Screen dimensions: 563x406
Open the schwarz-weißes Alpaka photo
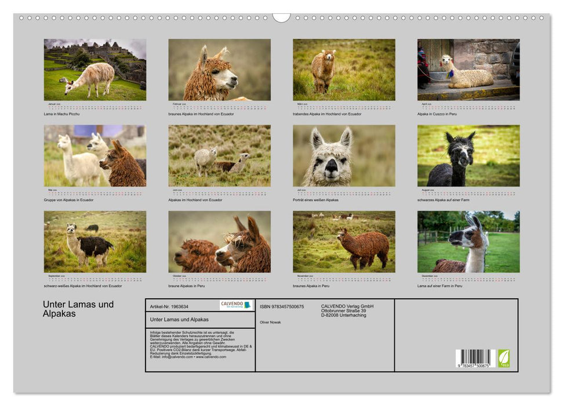coord(95,241)
